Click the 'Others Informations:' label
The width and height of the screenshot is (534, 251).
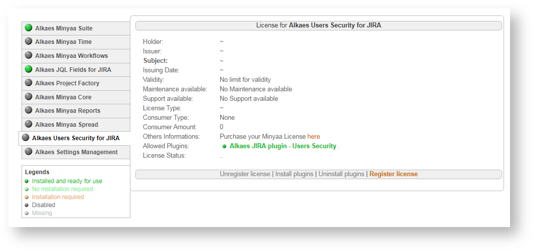click(171, 137)
